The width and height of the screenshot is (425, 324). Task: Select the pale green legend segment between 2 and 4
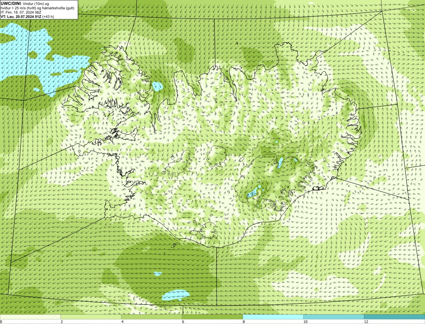click(x=91, y=317)
